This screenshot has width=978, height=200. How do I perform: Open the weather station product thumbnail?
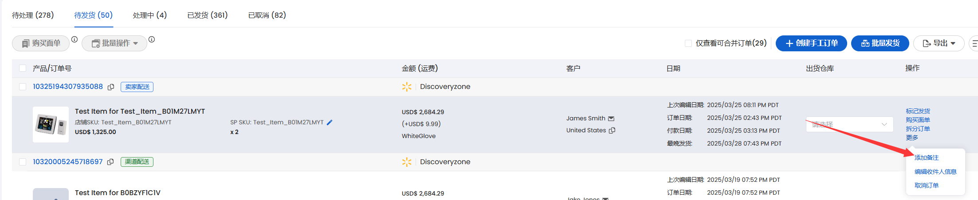[51, 124]
